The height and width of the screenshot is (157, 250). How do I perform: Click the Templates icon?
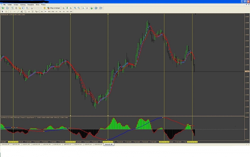click(x=100, y=8)
